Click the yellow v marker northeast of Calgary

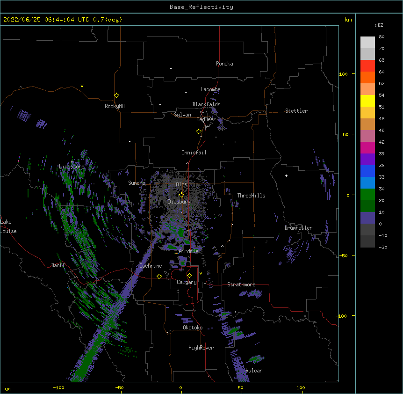coord(201,273)
